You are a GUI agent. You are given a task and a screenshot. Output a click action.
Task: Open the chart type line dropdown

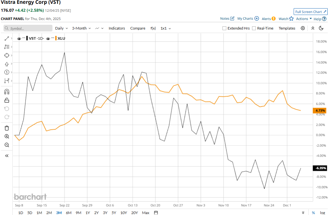(x=99, y=28)
